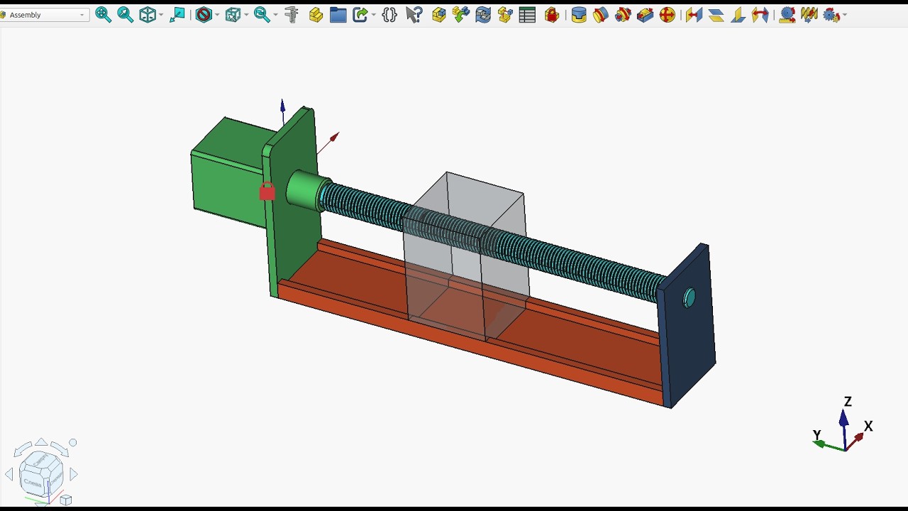Click the What's This help cursor icon
Viewport: 908px width, 511px height.
click(414, 15)
